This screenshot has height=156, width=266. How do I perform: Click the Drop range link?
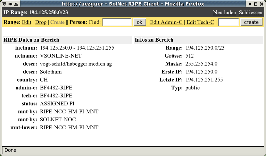41,22
